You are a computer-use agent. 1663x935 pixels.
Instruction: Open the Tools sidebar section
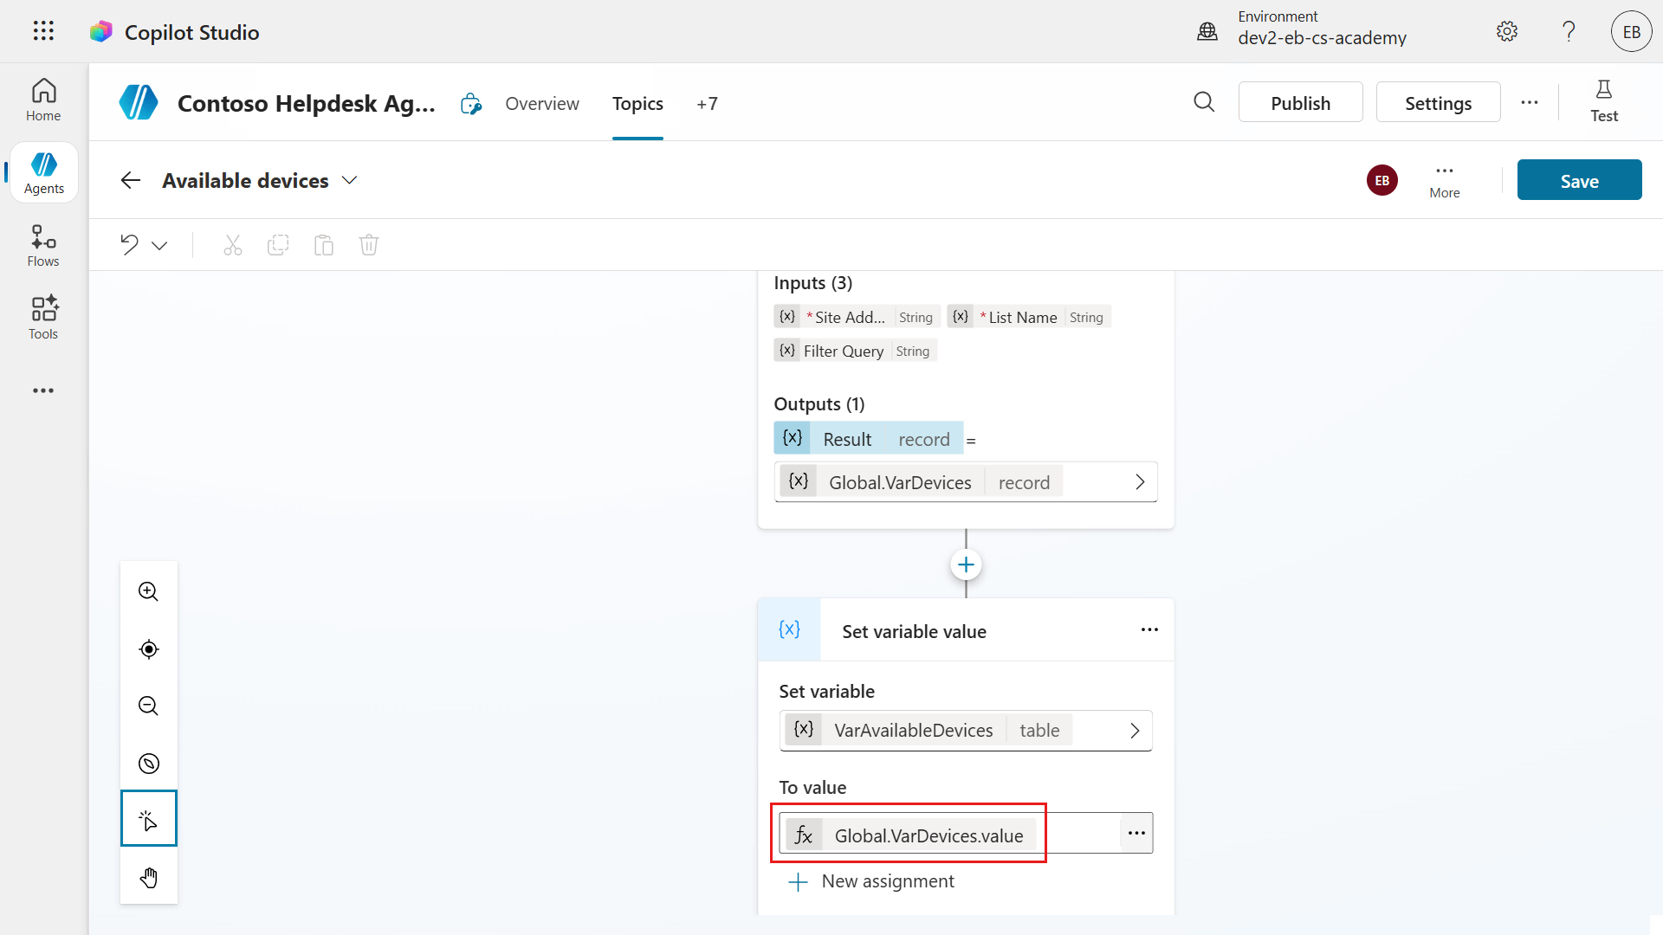coord(43,318)
